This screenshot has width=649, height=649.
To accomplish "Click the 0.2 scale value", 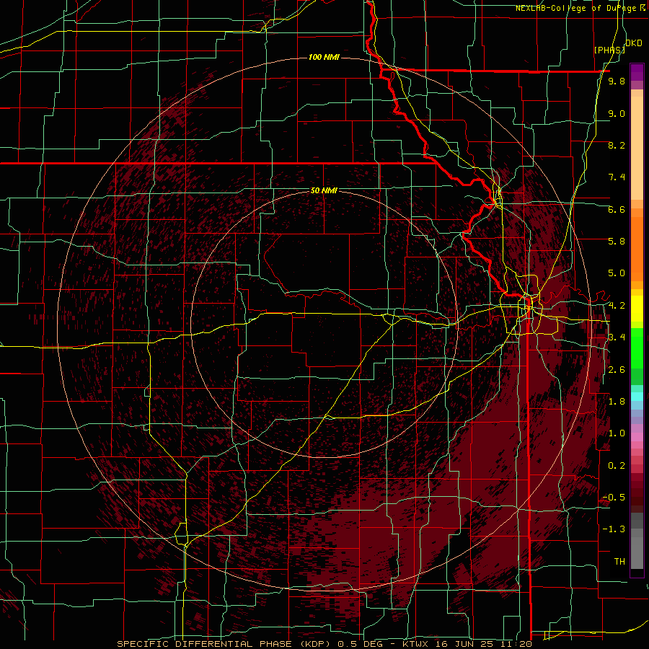I will tap(617, 466).
